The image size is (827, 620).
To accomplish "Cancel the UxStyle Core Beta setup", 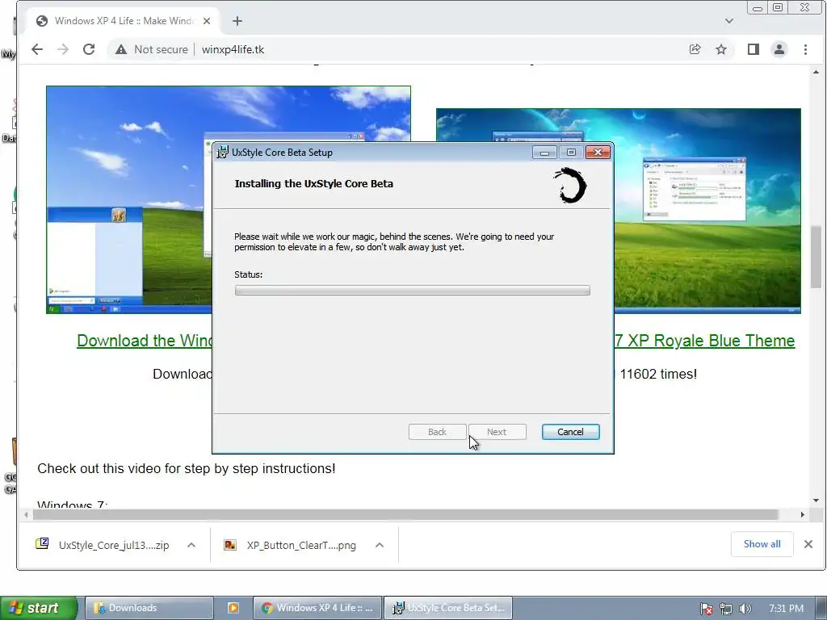I will (570, 432).
